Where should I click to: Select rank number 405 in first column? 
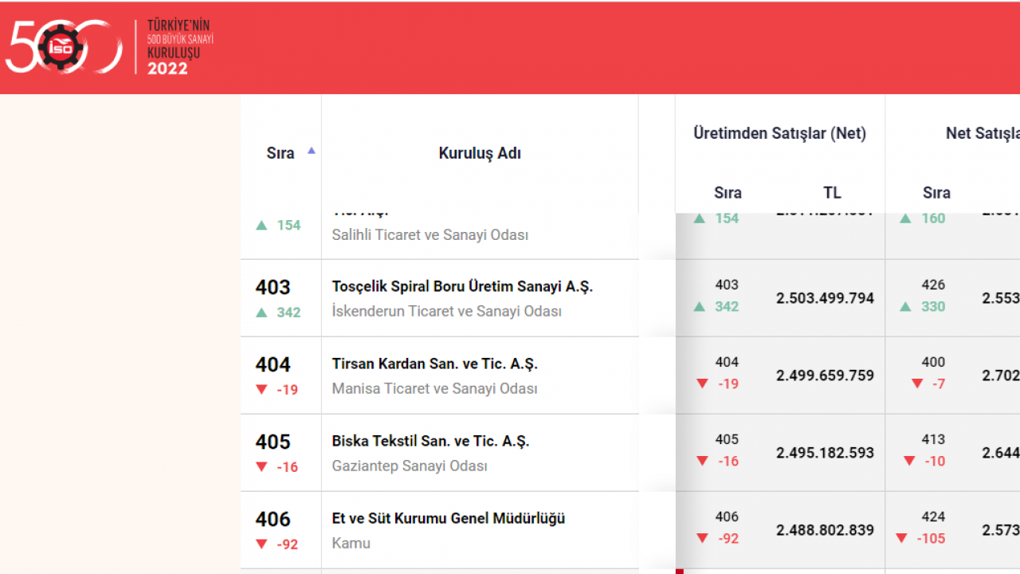(x=273, y=442)
